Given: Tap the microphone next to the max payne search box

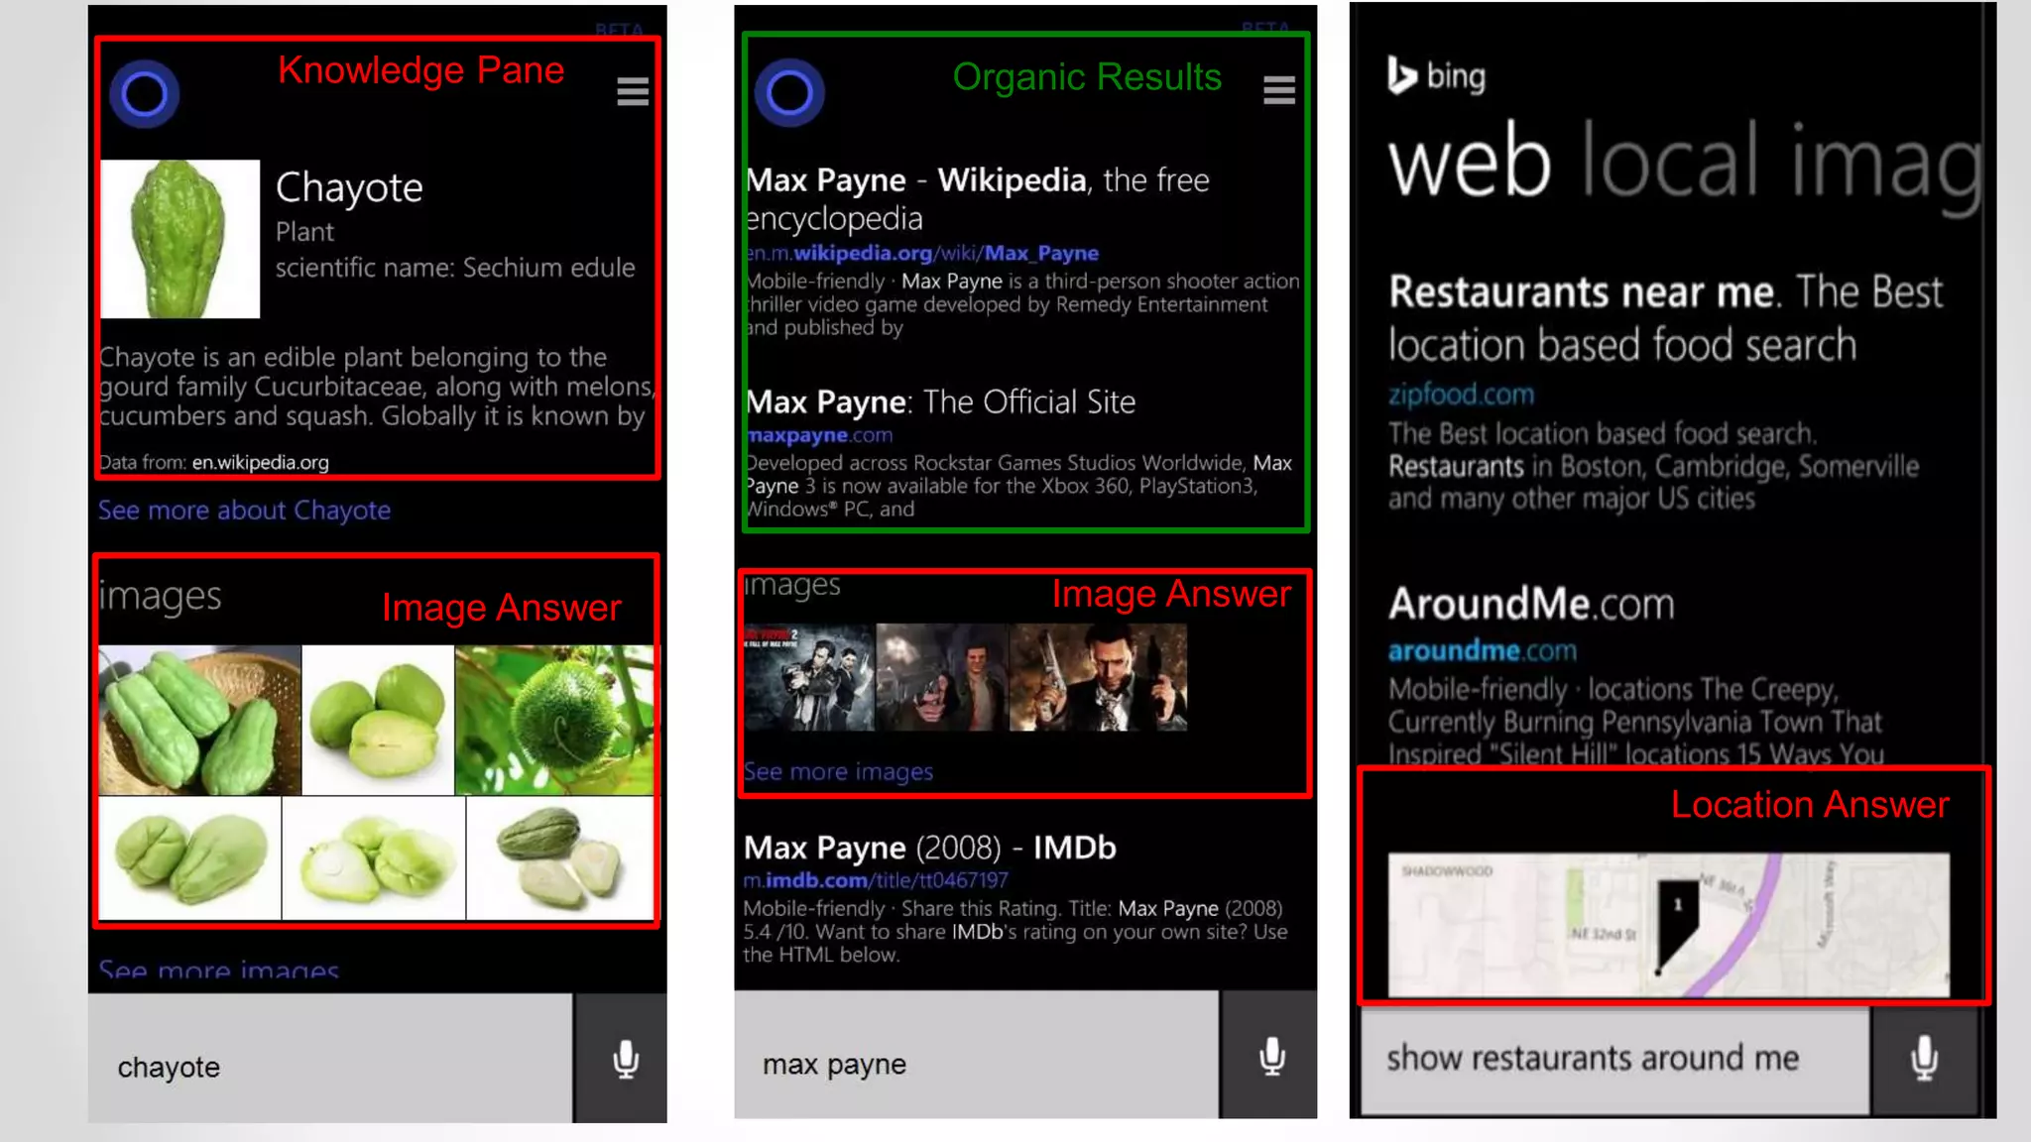Looking at the screenshot, I should tap(1271, 1056).
